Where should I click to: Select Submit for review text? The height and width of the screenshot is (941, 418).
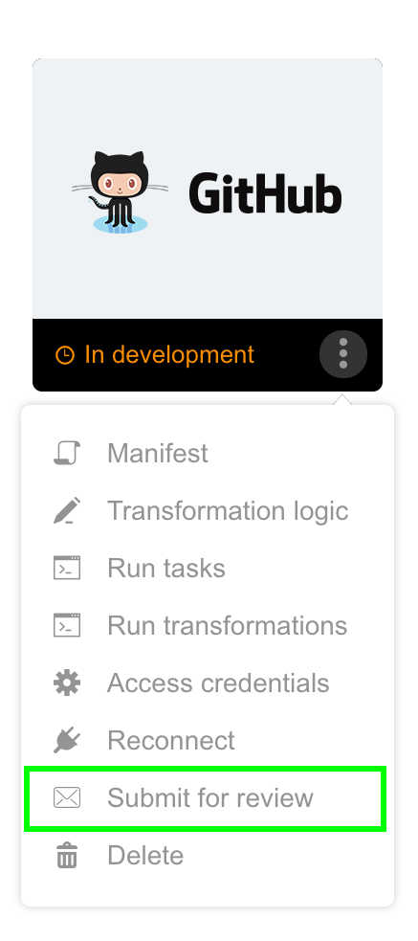tap(210, 798)
